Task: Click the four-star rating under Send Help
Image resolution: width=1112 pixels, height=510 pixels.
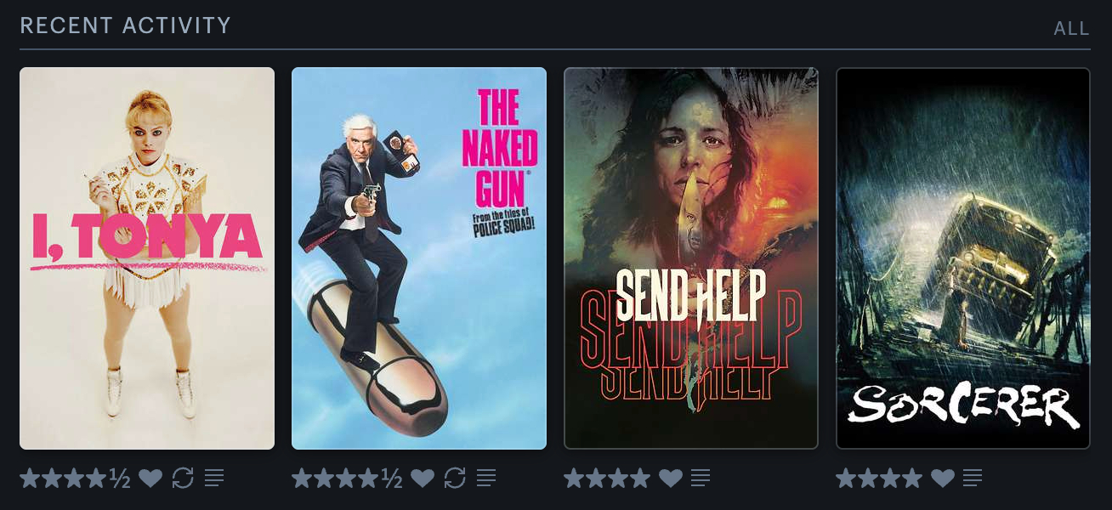Action: (607, 479)
